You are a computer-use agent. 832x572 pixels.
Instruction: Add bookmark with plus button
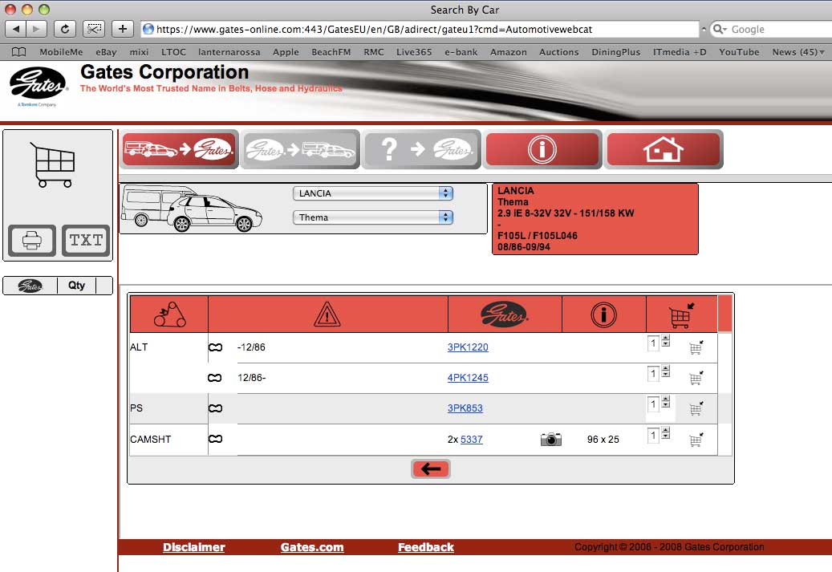pos(123,29)
